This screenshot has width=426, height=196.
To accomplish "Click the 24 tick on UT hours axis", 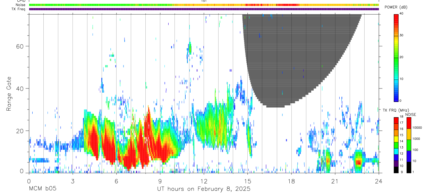I will [x=379, y=181].
